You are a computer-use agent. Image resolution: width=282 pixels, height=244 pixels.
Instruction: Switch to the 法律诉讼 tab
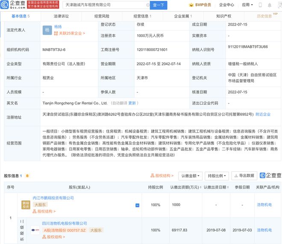coord(61,16)
